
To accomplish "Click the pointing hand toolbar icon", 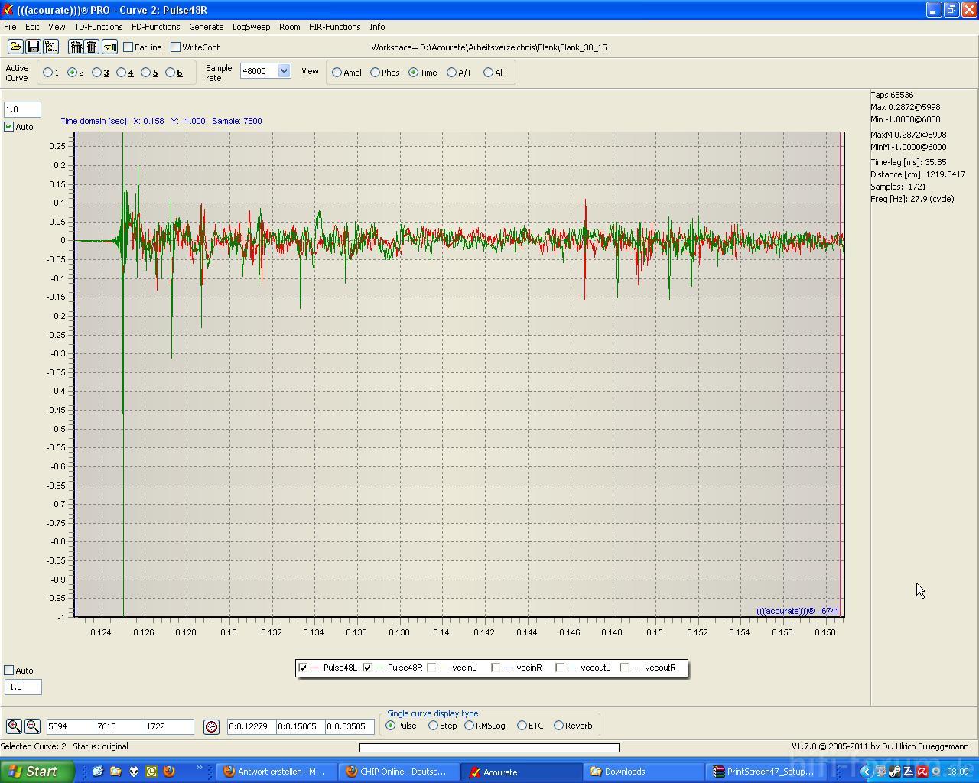I will (x=110, y=47).
